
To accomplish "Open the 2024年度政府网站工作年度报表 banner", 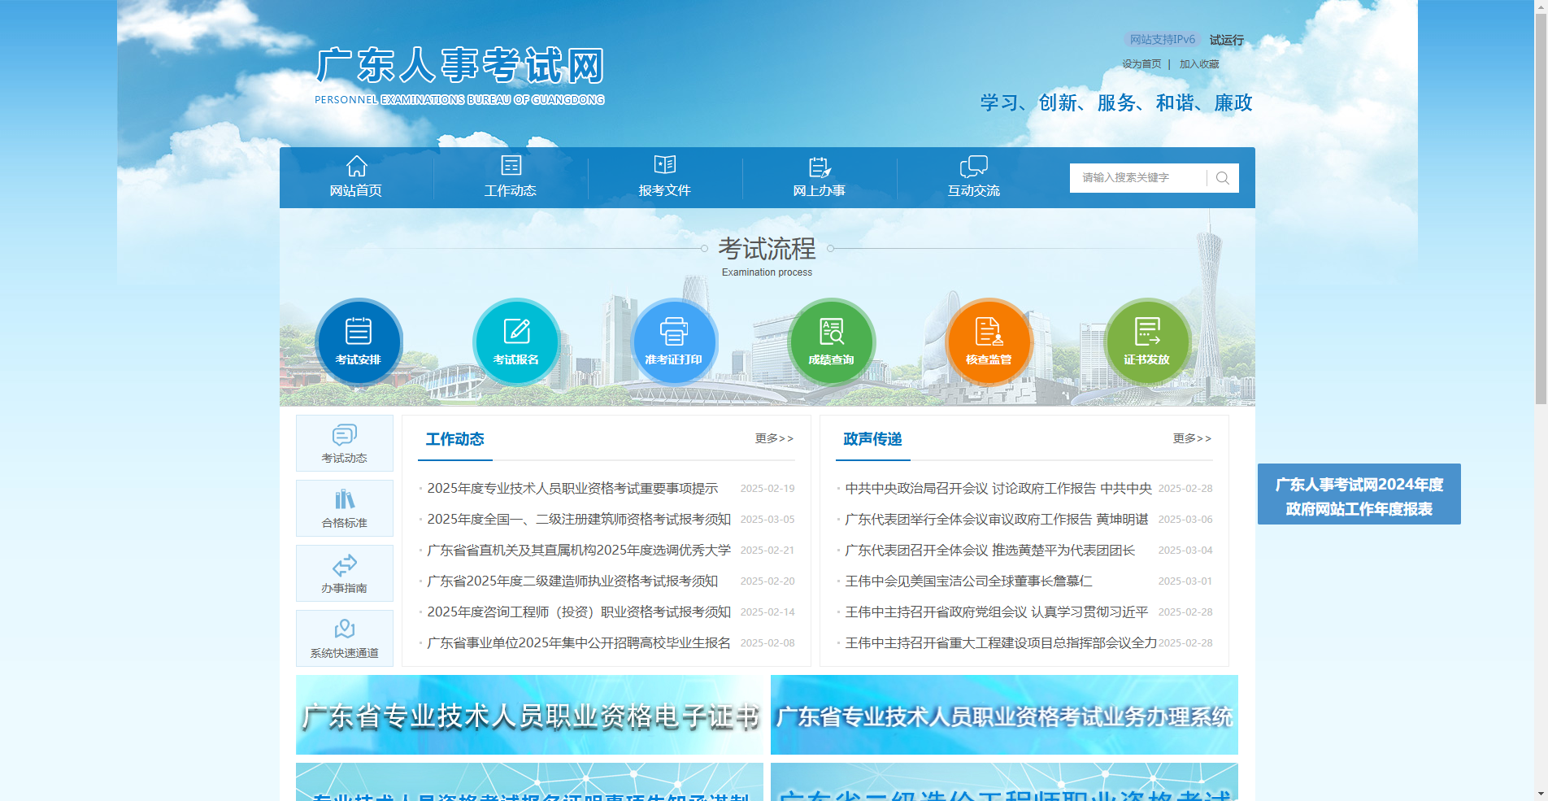I will click(x=1359, y=494).
